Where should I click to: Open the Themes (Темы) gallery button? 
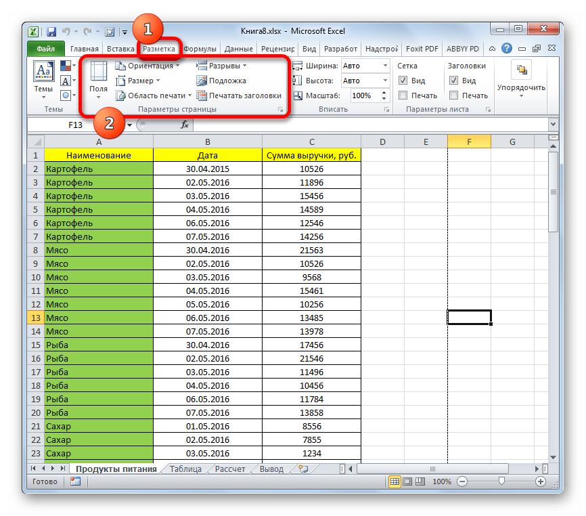pos(43,81)
